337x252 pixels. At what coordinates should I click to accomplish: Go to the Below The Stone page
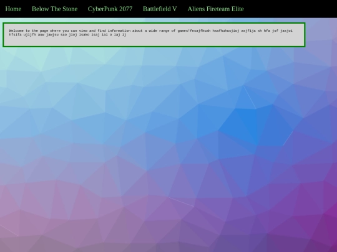(54, 9)
